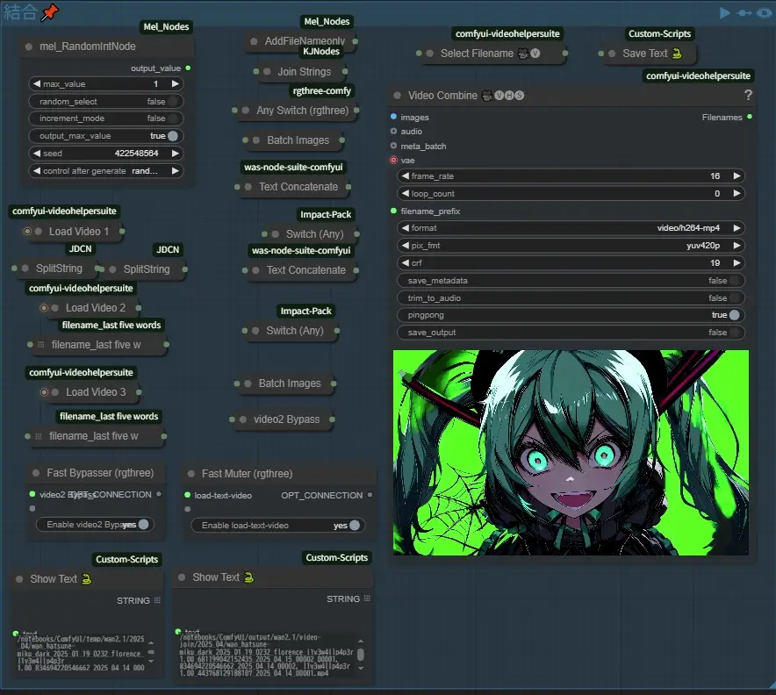Screen dimensions: 776x695
Task: Click the green Filenames output port
Action: 750,117
